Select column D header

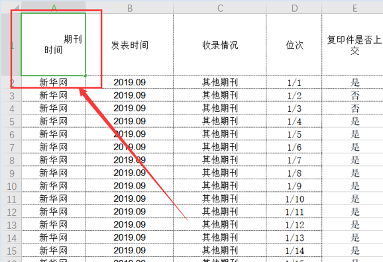(x=294, y=8)
